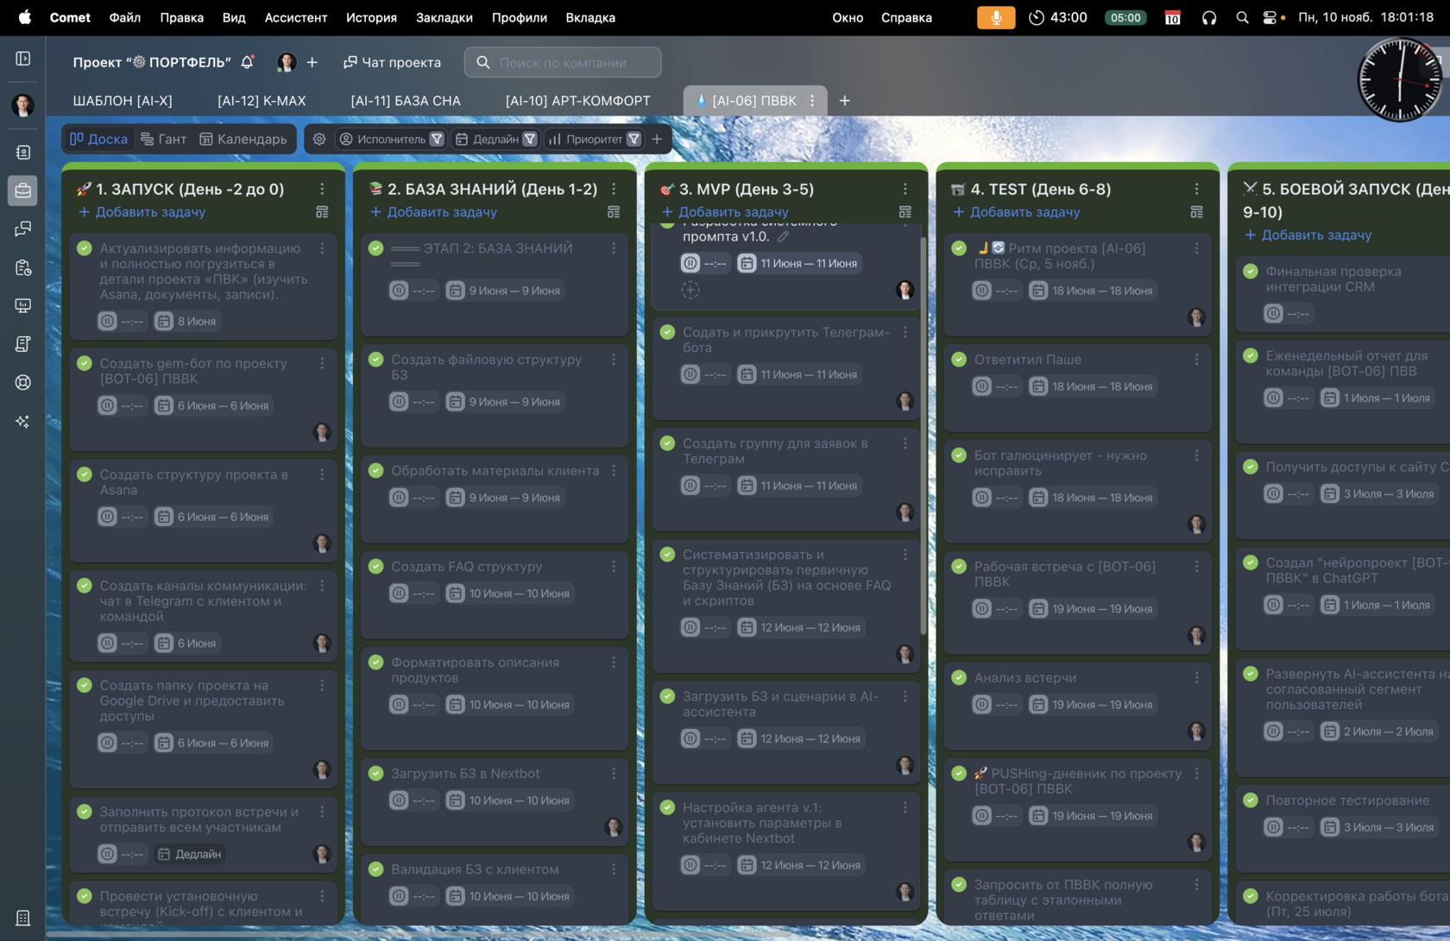Screen dimensions: 1450x941
Task: Toggle completion of 'Создать файловую структуру БЗ'
Action: [x=376, y=360]
